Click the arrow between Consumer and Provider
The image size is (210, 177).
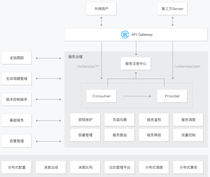tap(137, 96)
